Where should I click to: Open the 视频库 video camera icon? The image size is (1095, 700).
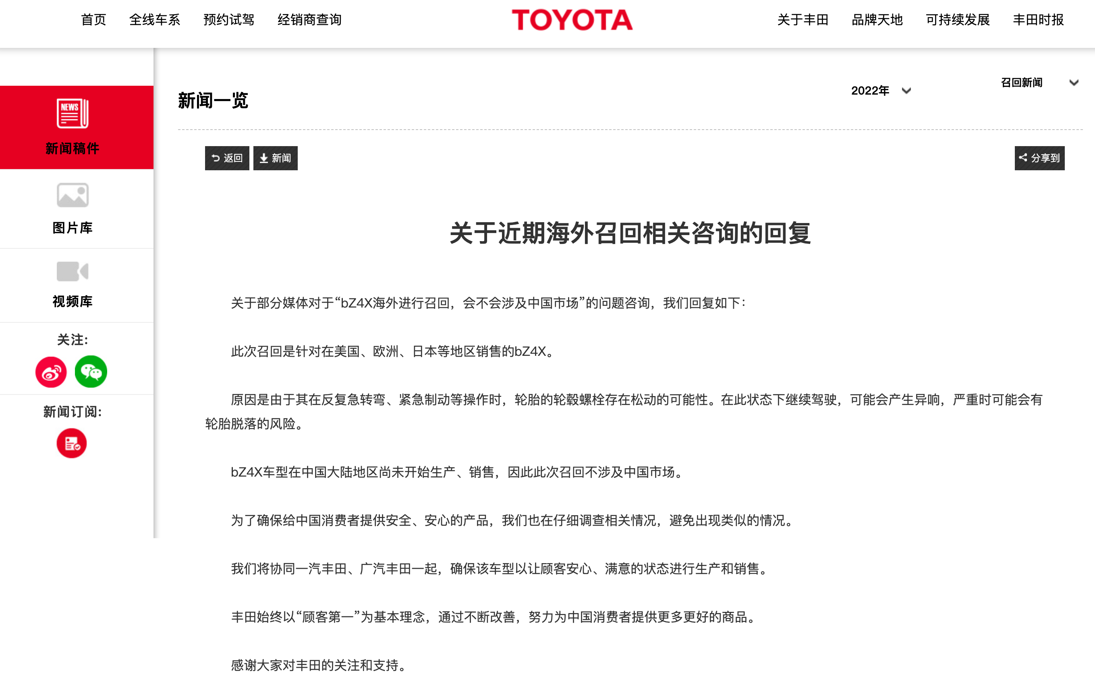(73, 271)
